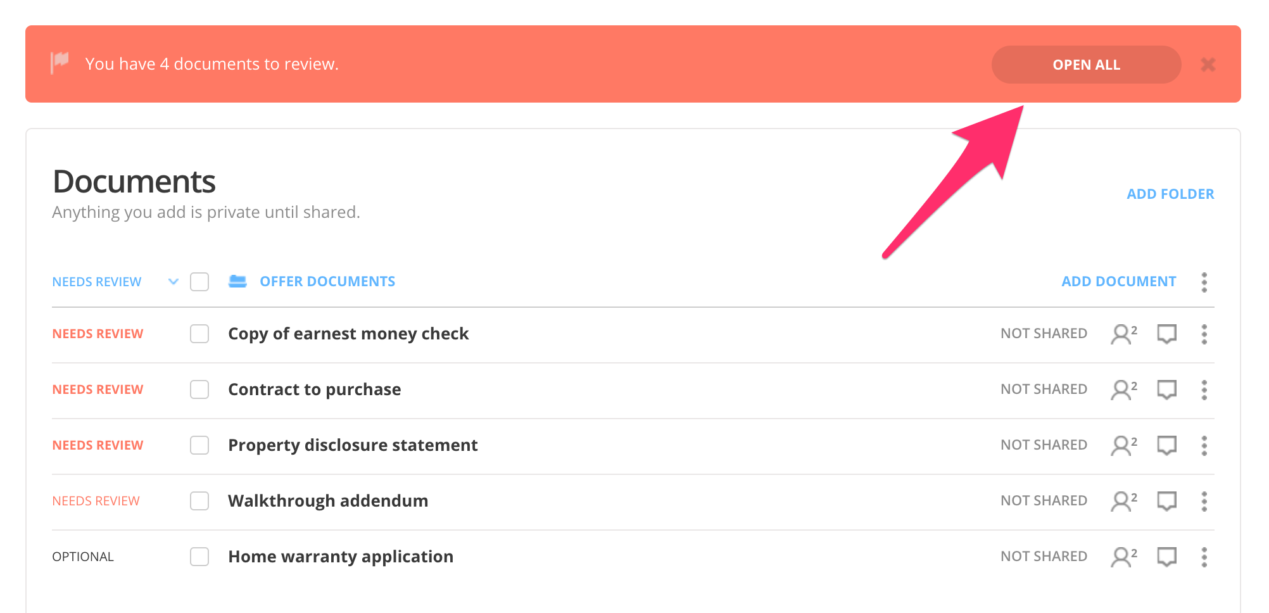Click the Add Folder link
The image size is (1269, 613).
(1170, 194)
